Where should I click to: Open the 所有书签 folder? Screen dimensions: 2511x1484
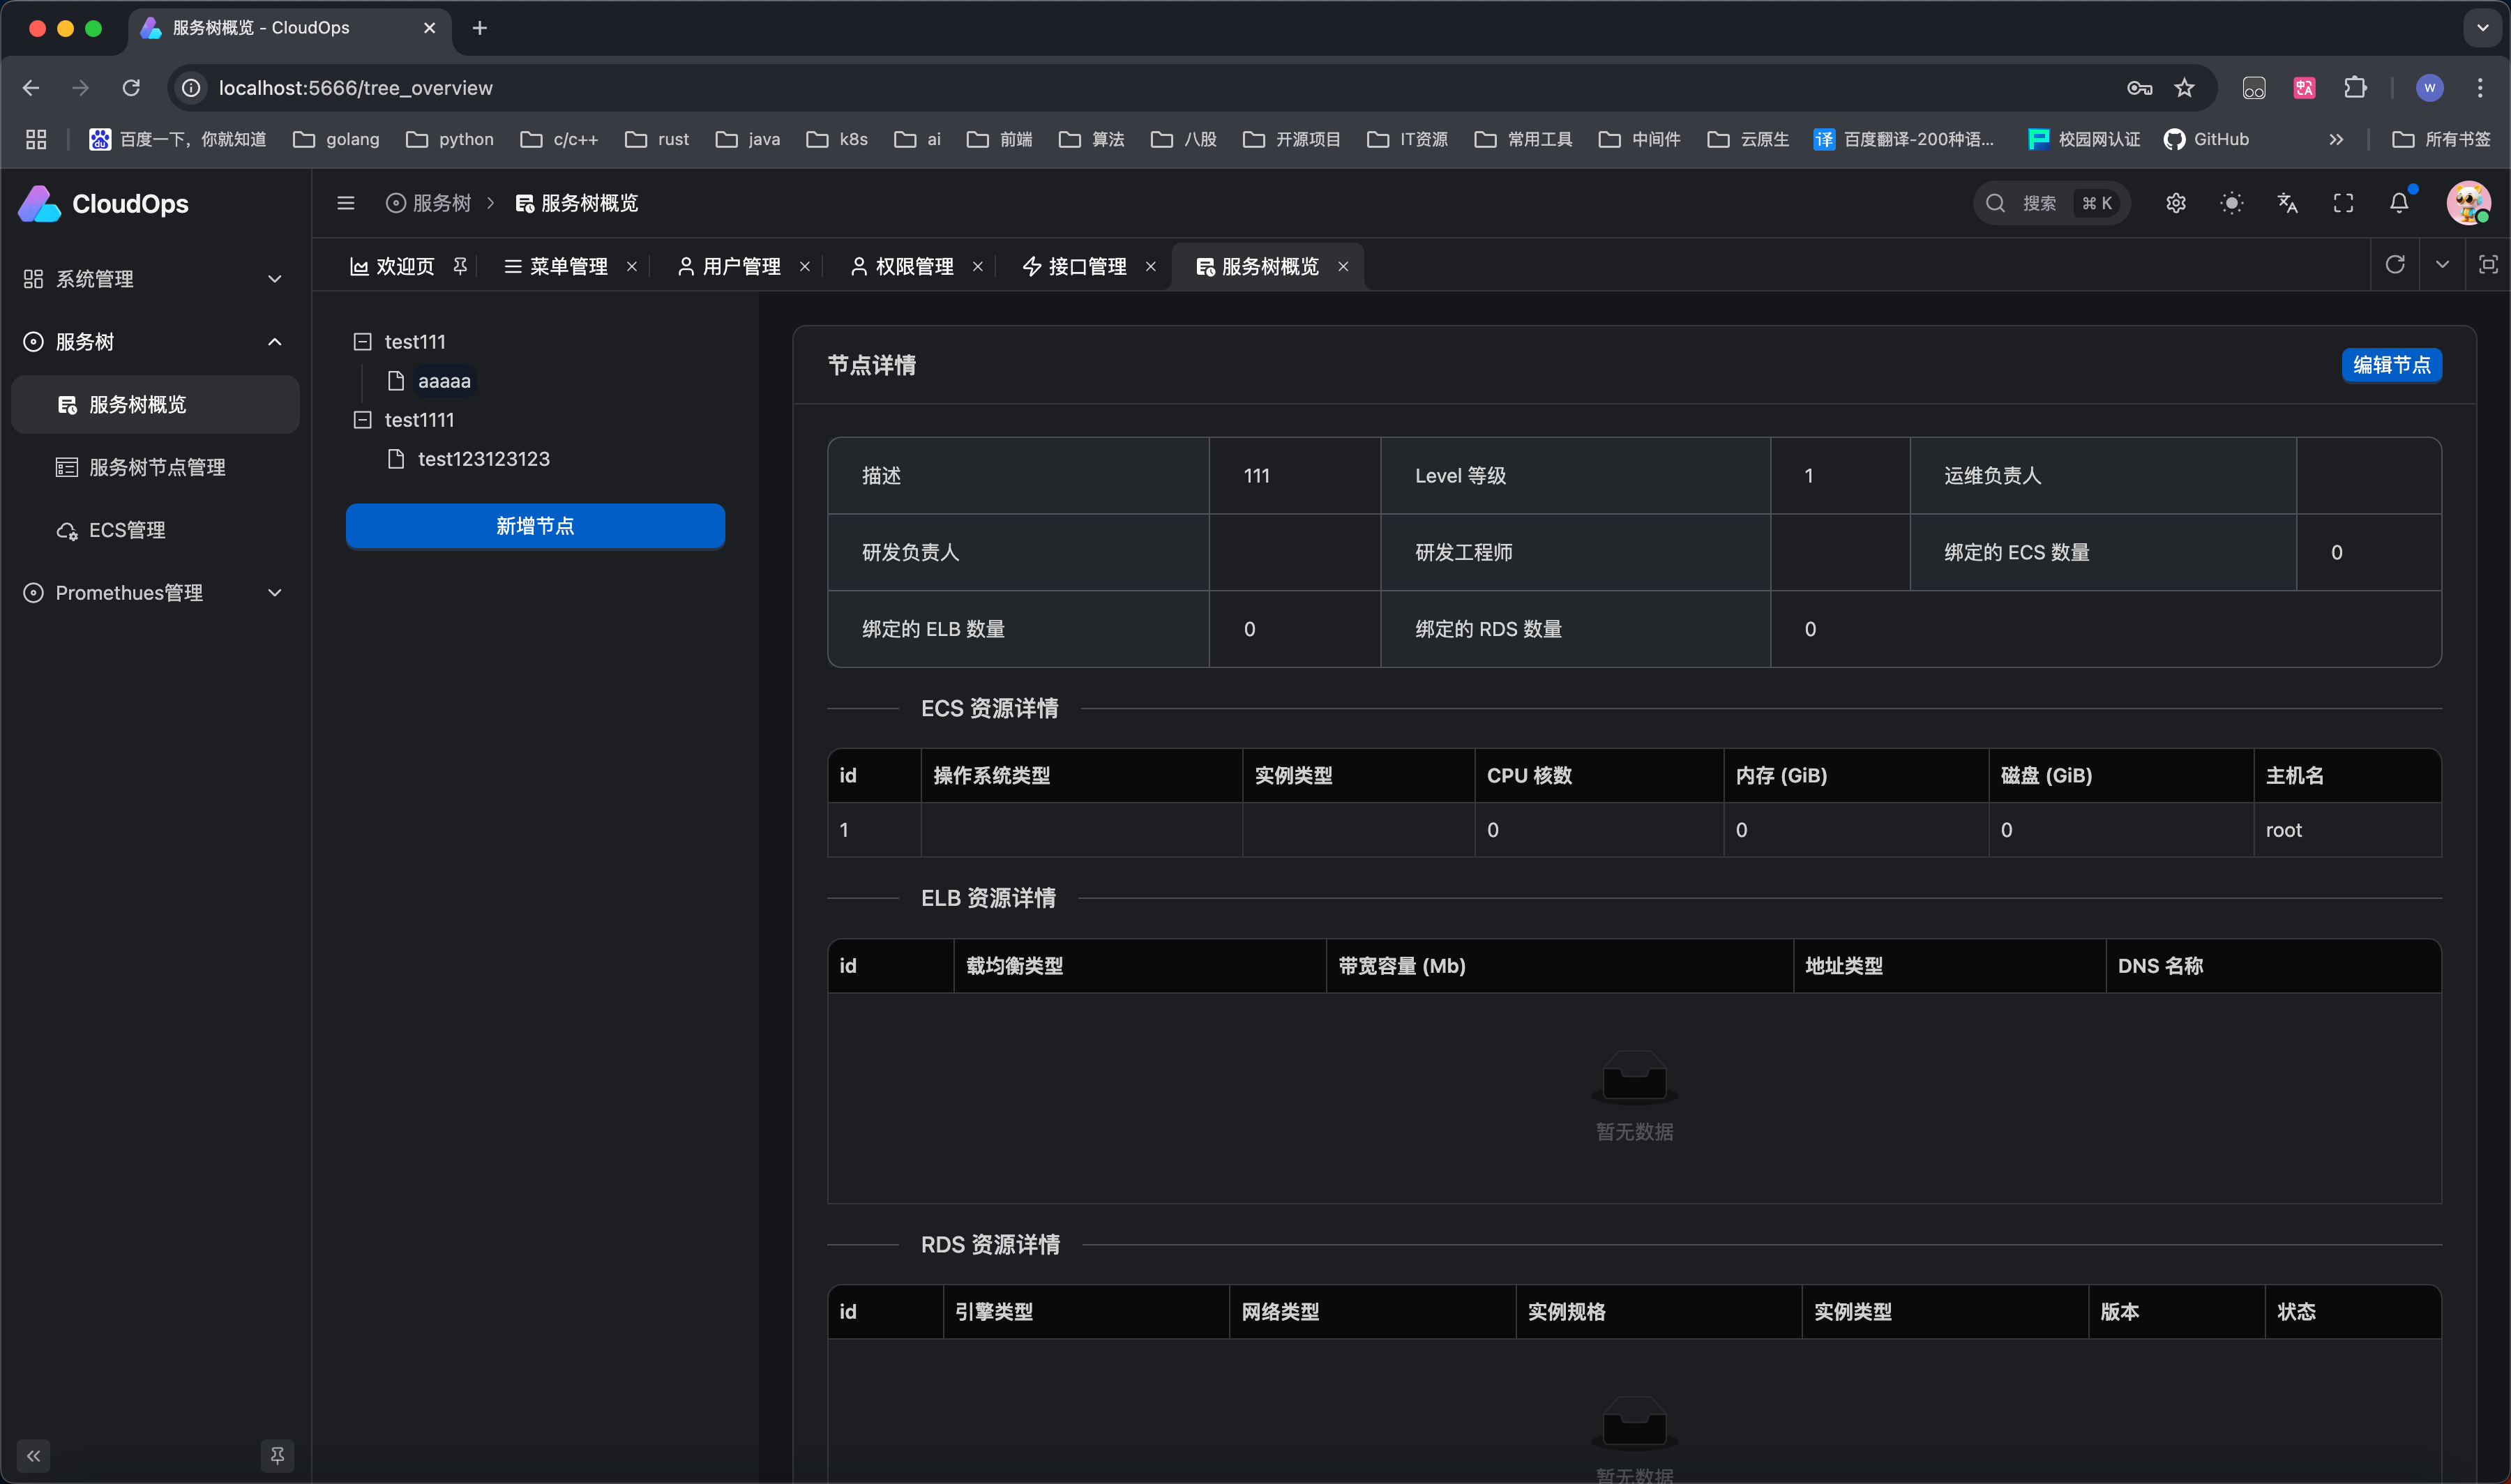pos(2441,139)
